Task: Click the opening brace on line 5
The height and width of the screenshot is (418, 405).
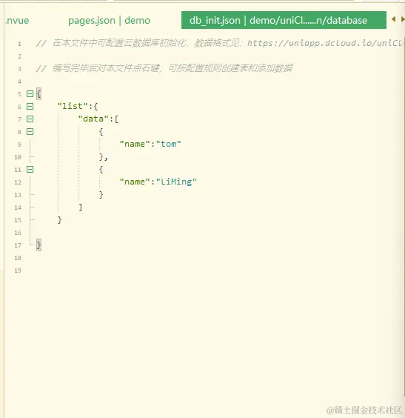Action: (x=39, y=93)
